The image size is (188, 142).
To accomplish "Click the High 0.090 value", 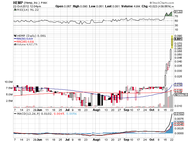I will click(80, 6).
